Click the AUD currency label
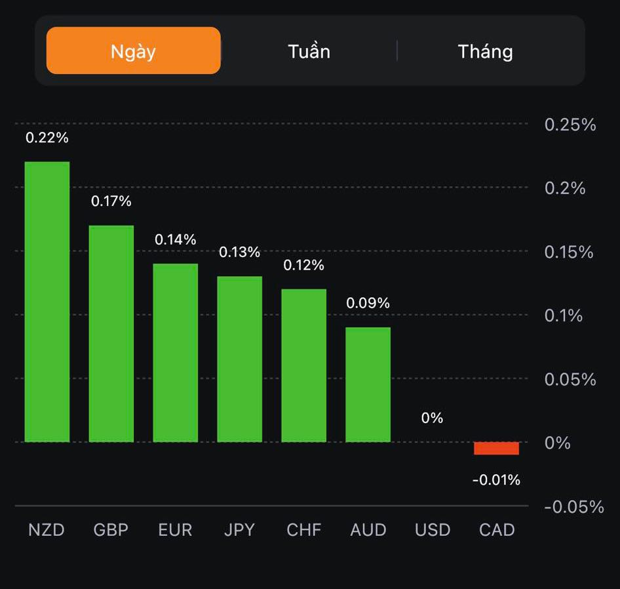The width and height of the screenshot is (620, 589). point(368,530)
